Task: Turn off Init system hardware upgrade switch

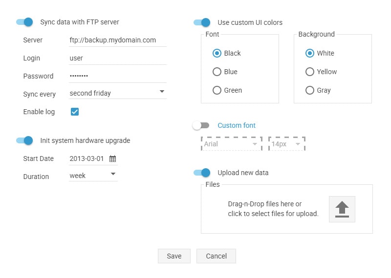Action: pyautogui.click(x=24, y=140)
